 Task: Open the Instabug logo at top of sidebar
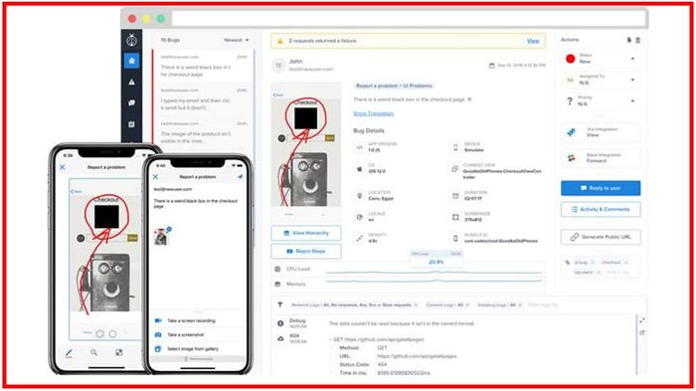click(x=131, y=41)
